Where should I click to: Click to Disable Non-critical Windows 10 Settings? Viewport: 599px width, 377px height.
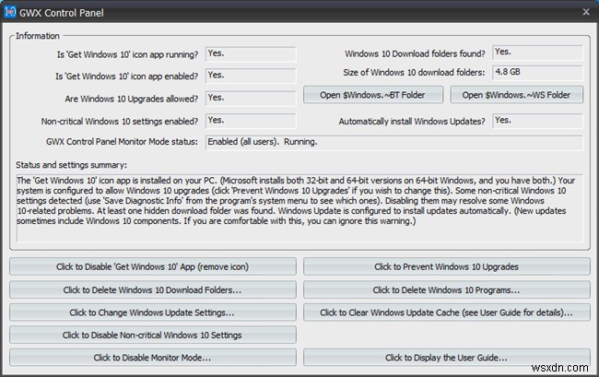pos(152,335)
